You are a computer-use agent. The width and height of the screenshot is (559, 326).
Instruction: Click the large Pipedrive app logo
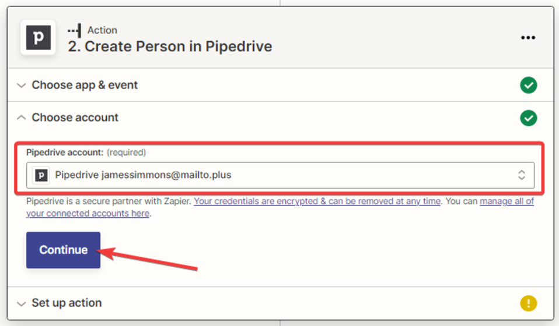tap(38, 38)
